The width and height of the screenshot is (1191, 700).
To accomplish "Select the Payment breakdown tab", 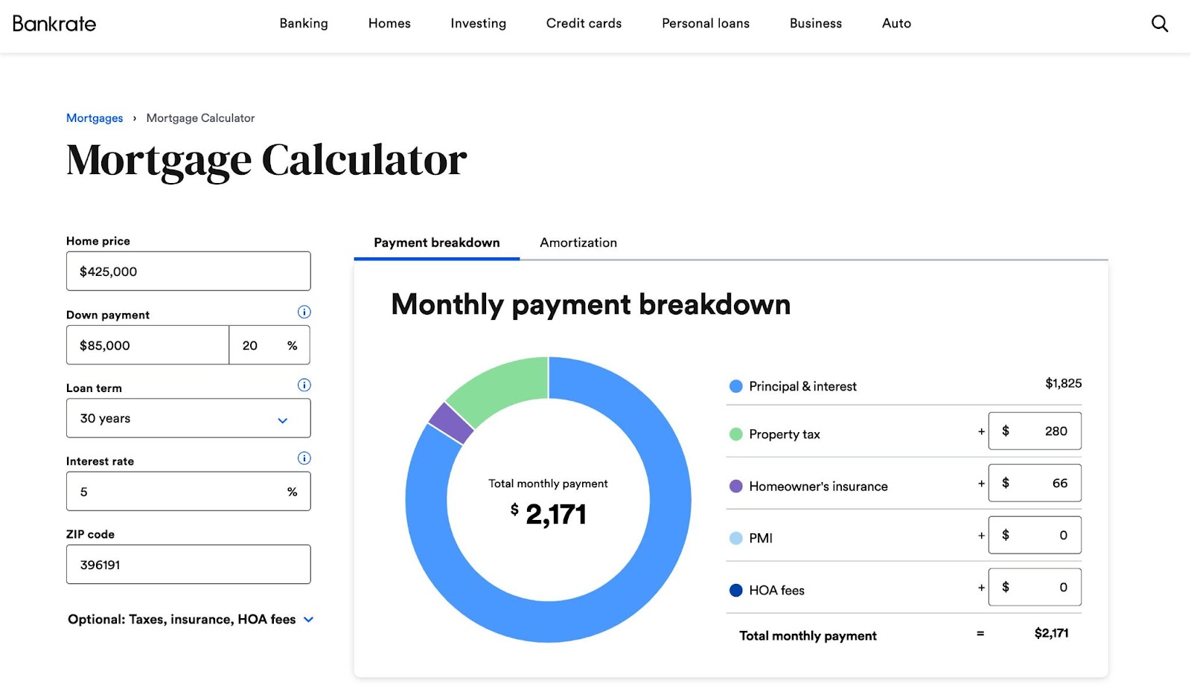I will 435,243.
